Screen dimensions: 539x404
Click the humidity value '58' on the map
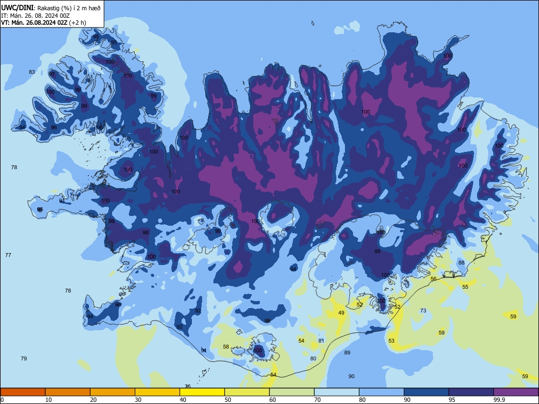pyautogui.click(x=226, y=346)
